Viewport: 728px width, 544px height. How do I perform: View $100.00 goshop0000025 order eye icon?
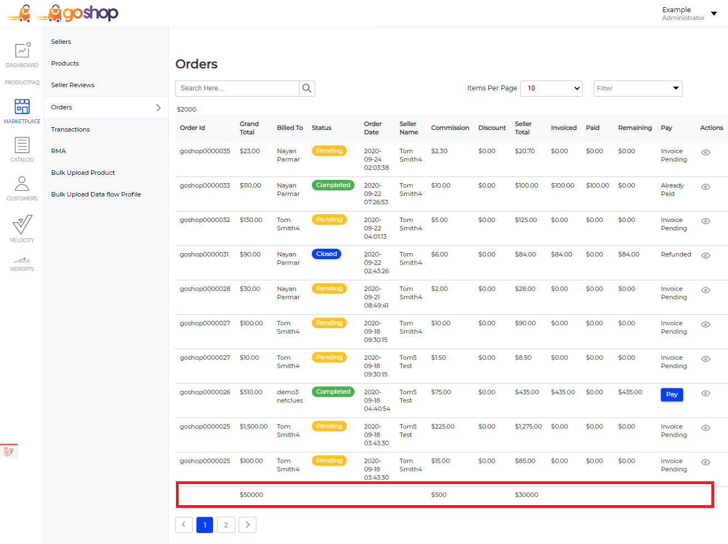[x=706, y=462]
